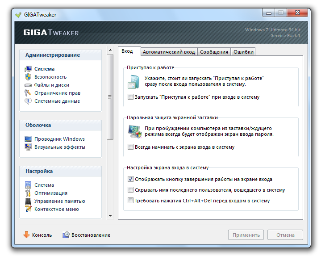
Task: Switch to the Автоматический вход tab
Action: tap(169, 52)
